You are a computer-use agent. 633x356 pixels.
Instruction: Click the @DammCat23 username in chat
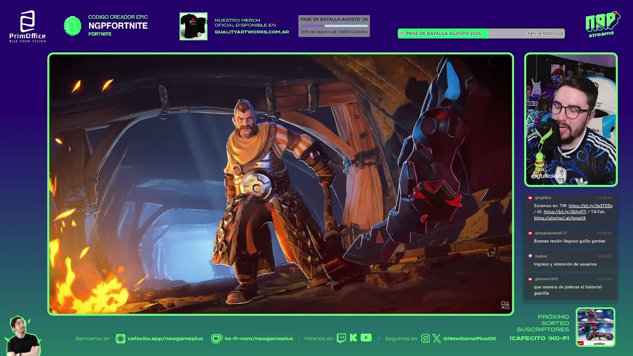pos(546,279)
